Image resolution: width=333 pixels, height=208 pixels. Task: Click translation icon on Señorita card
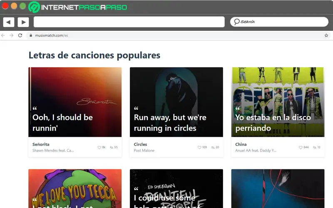[x=111, y=147]
